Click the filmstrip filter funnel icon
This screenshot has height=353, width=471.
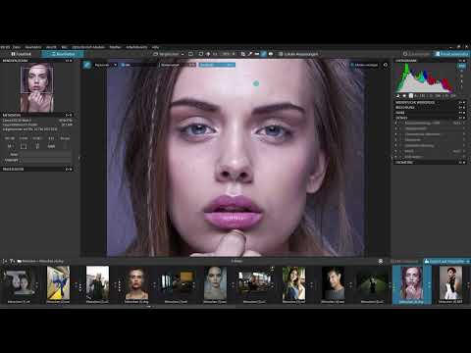[x=13, y=261]
